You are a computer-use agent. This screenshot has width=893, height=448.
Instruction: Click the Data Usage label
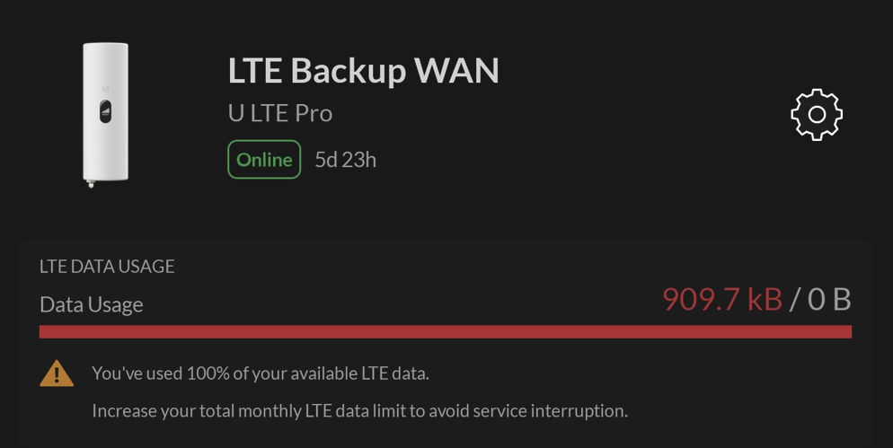pos(91,304)
